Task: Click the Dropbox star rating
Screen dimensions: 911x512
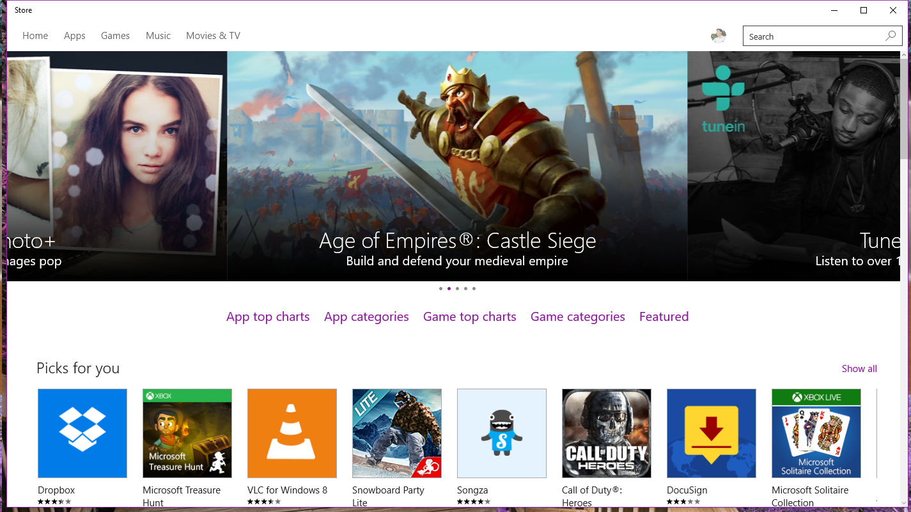Action: (x=54, y=502)
